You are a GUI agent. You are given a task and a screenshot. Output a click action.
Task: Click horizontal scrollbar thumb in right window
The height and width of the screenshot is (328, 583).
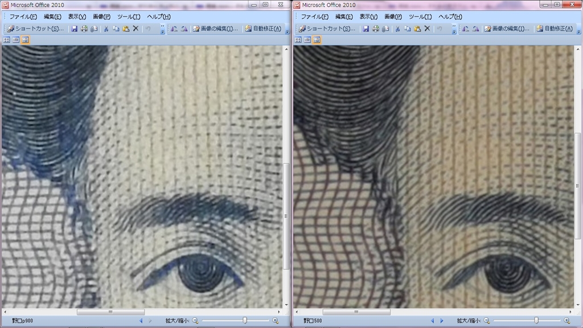click(356, 312)
